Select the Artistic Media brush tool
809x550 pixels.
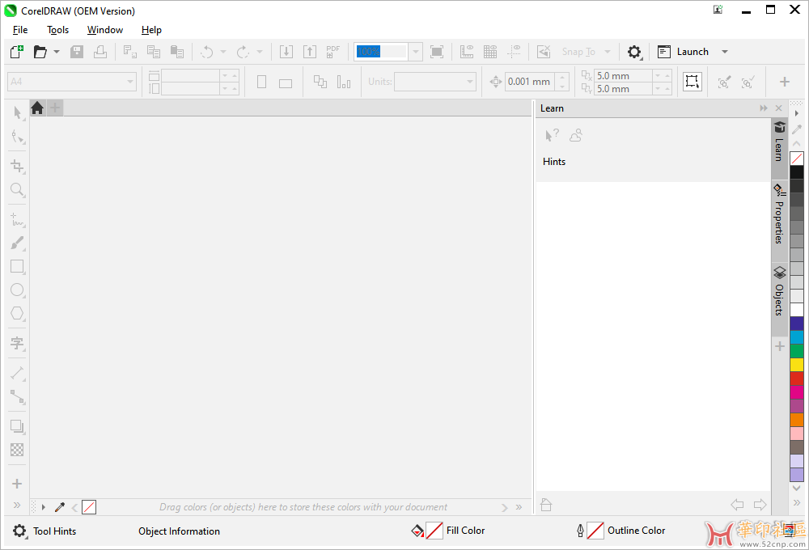18,243
